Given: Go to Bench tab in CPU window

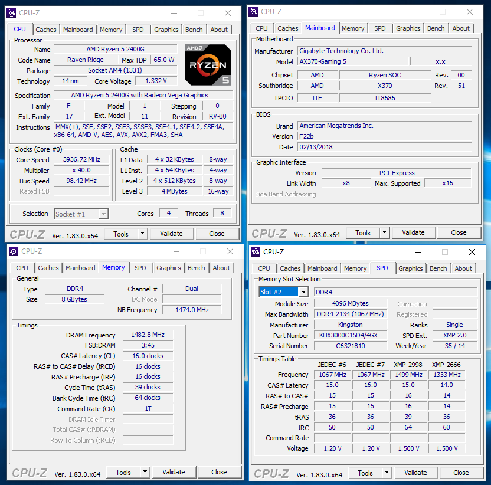Looking at the screenshot, I should pos(194,30).
